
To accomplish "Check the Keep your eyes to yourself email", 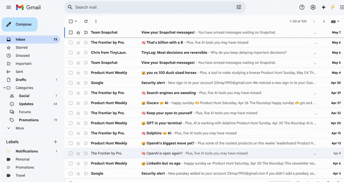I will tap(71, 113).
